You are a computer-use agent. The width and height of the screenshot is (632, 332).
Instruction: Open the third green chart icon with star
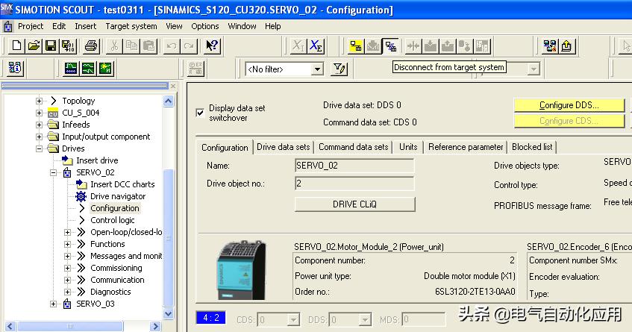(x=106, y=68)
